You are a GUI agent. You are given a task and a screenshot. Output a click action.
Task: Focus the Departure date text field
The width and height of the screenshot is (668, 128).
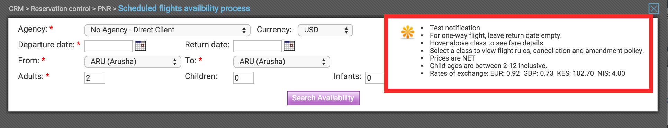109,46
